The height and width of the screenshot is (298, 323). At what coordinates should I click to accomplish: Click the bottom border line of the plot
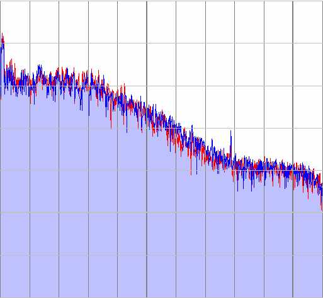[161, 297]
